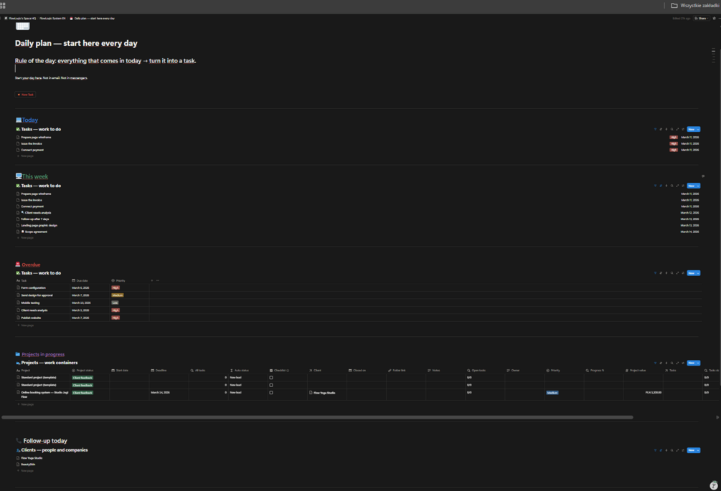The width and height of the screenshot is (721, 491).
Task: Click the scroll-right arrow of the Projects table scrollbar
Action: 717,417
